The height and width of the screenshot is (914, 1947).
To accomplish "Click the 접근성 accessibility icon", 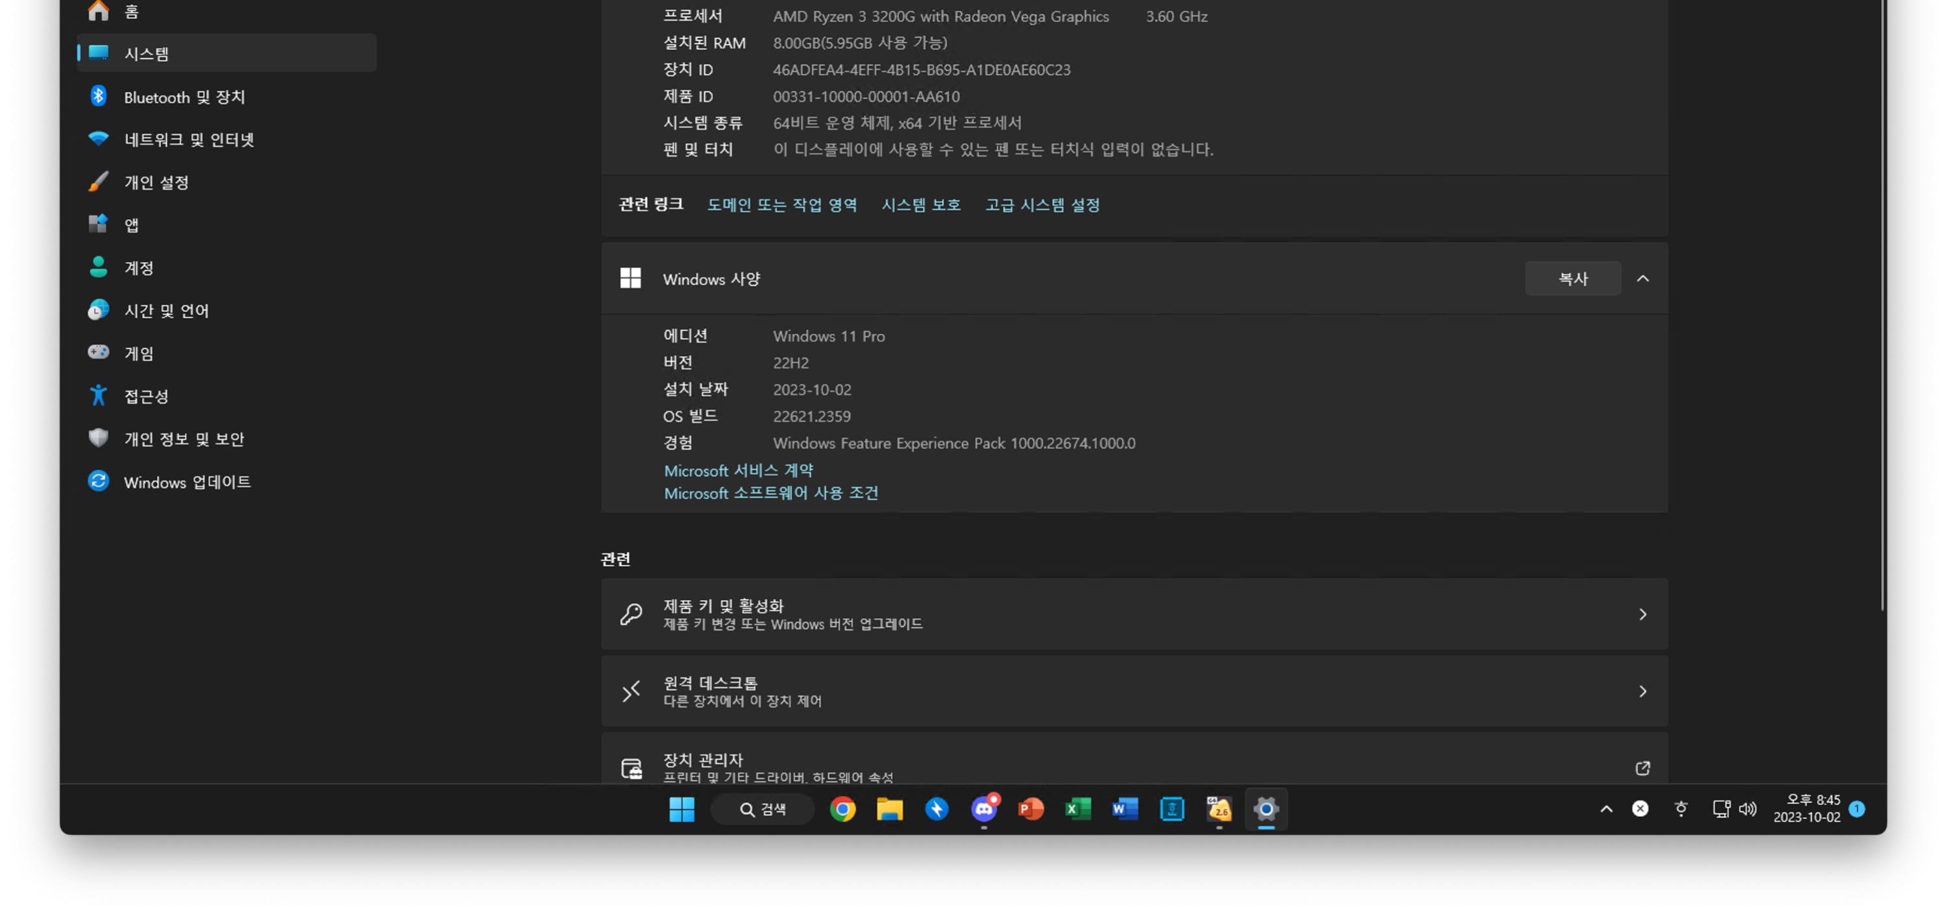I will [98, 395].
